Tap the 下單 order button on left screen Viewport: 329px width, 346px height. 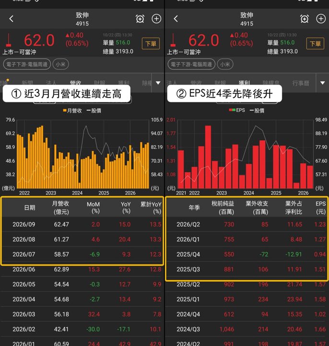click(151, 43)
